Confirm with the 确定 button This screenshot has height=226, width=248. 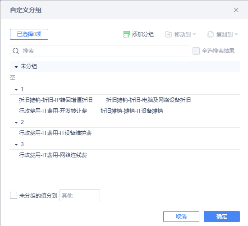222,217
